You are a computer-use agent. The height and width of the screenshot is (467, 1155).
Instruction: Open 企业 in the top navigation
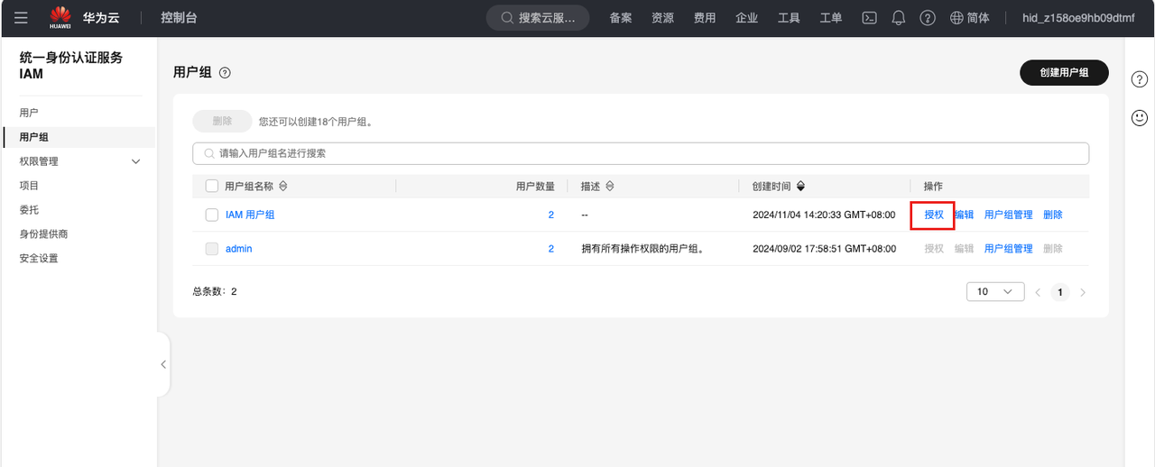click(x=746, y=18)
